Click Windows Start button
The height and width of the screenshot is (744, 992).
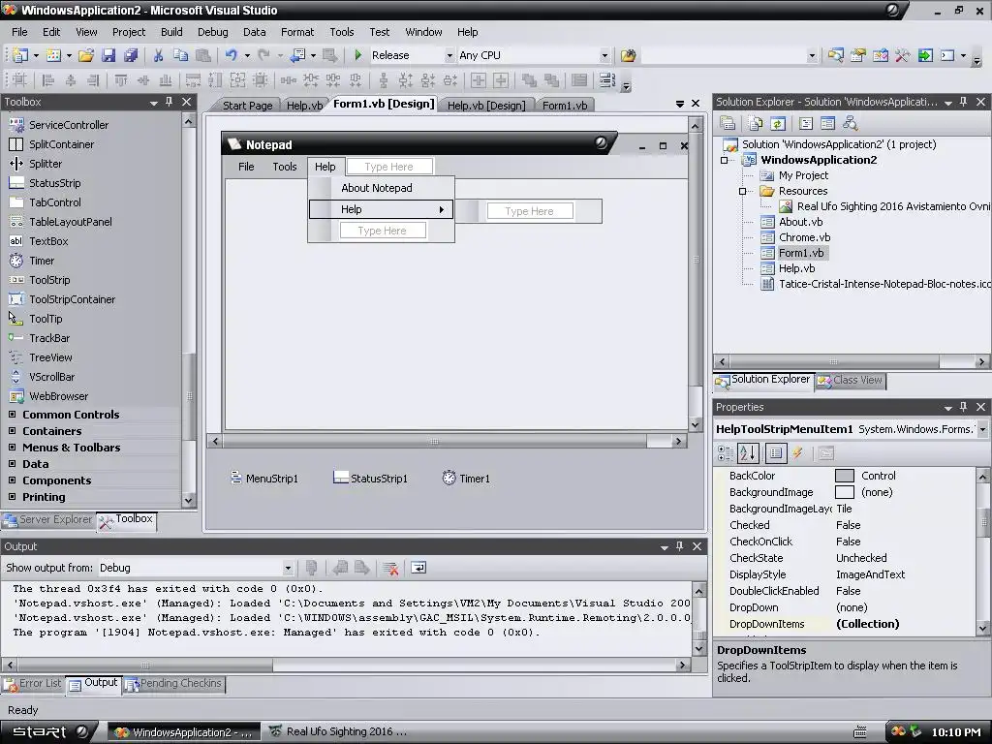pyautogui.click(x=49, y=732)
